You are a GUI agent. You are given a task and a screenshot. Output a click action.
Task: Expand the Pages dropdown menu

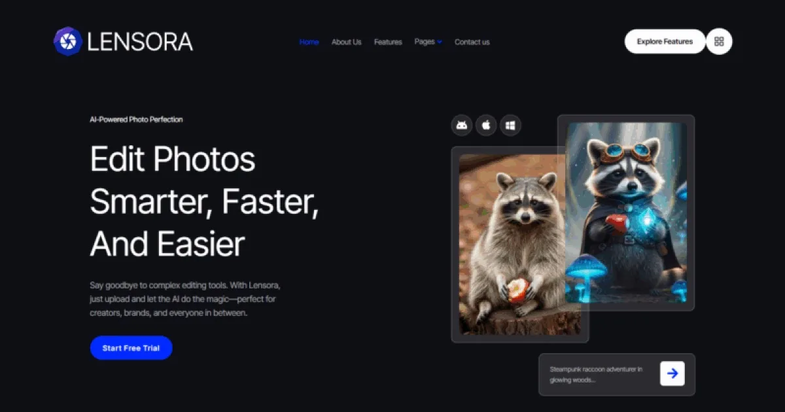click(428, 42)
